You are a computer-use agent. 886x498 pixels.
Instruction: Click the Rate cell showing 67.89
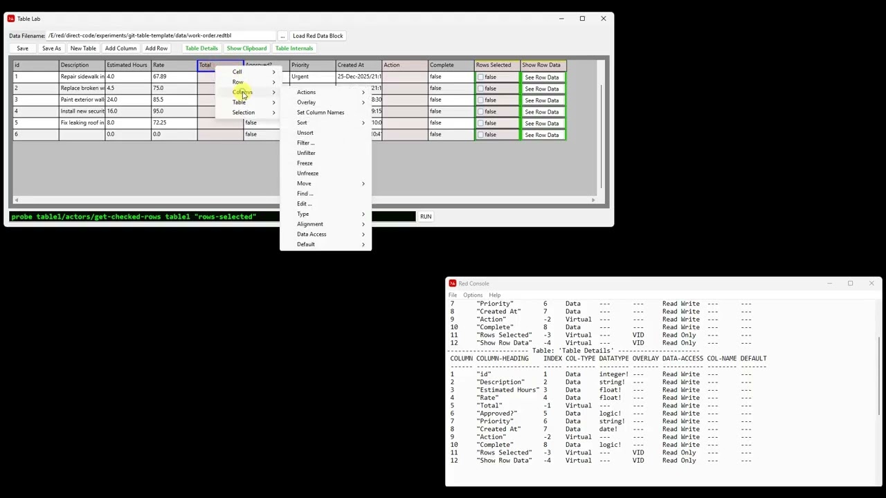coord(174,77)
